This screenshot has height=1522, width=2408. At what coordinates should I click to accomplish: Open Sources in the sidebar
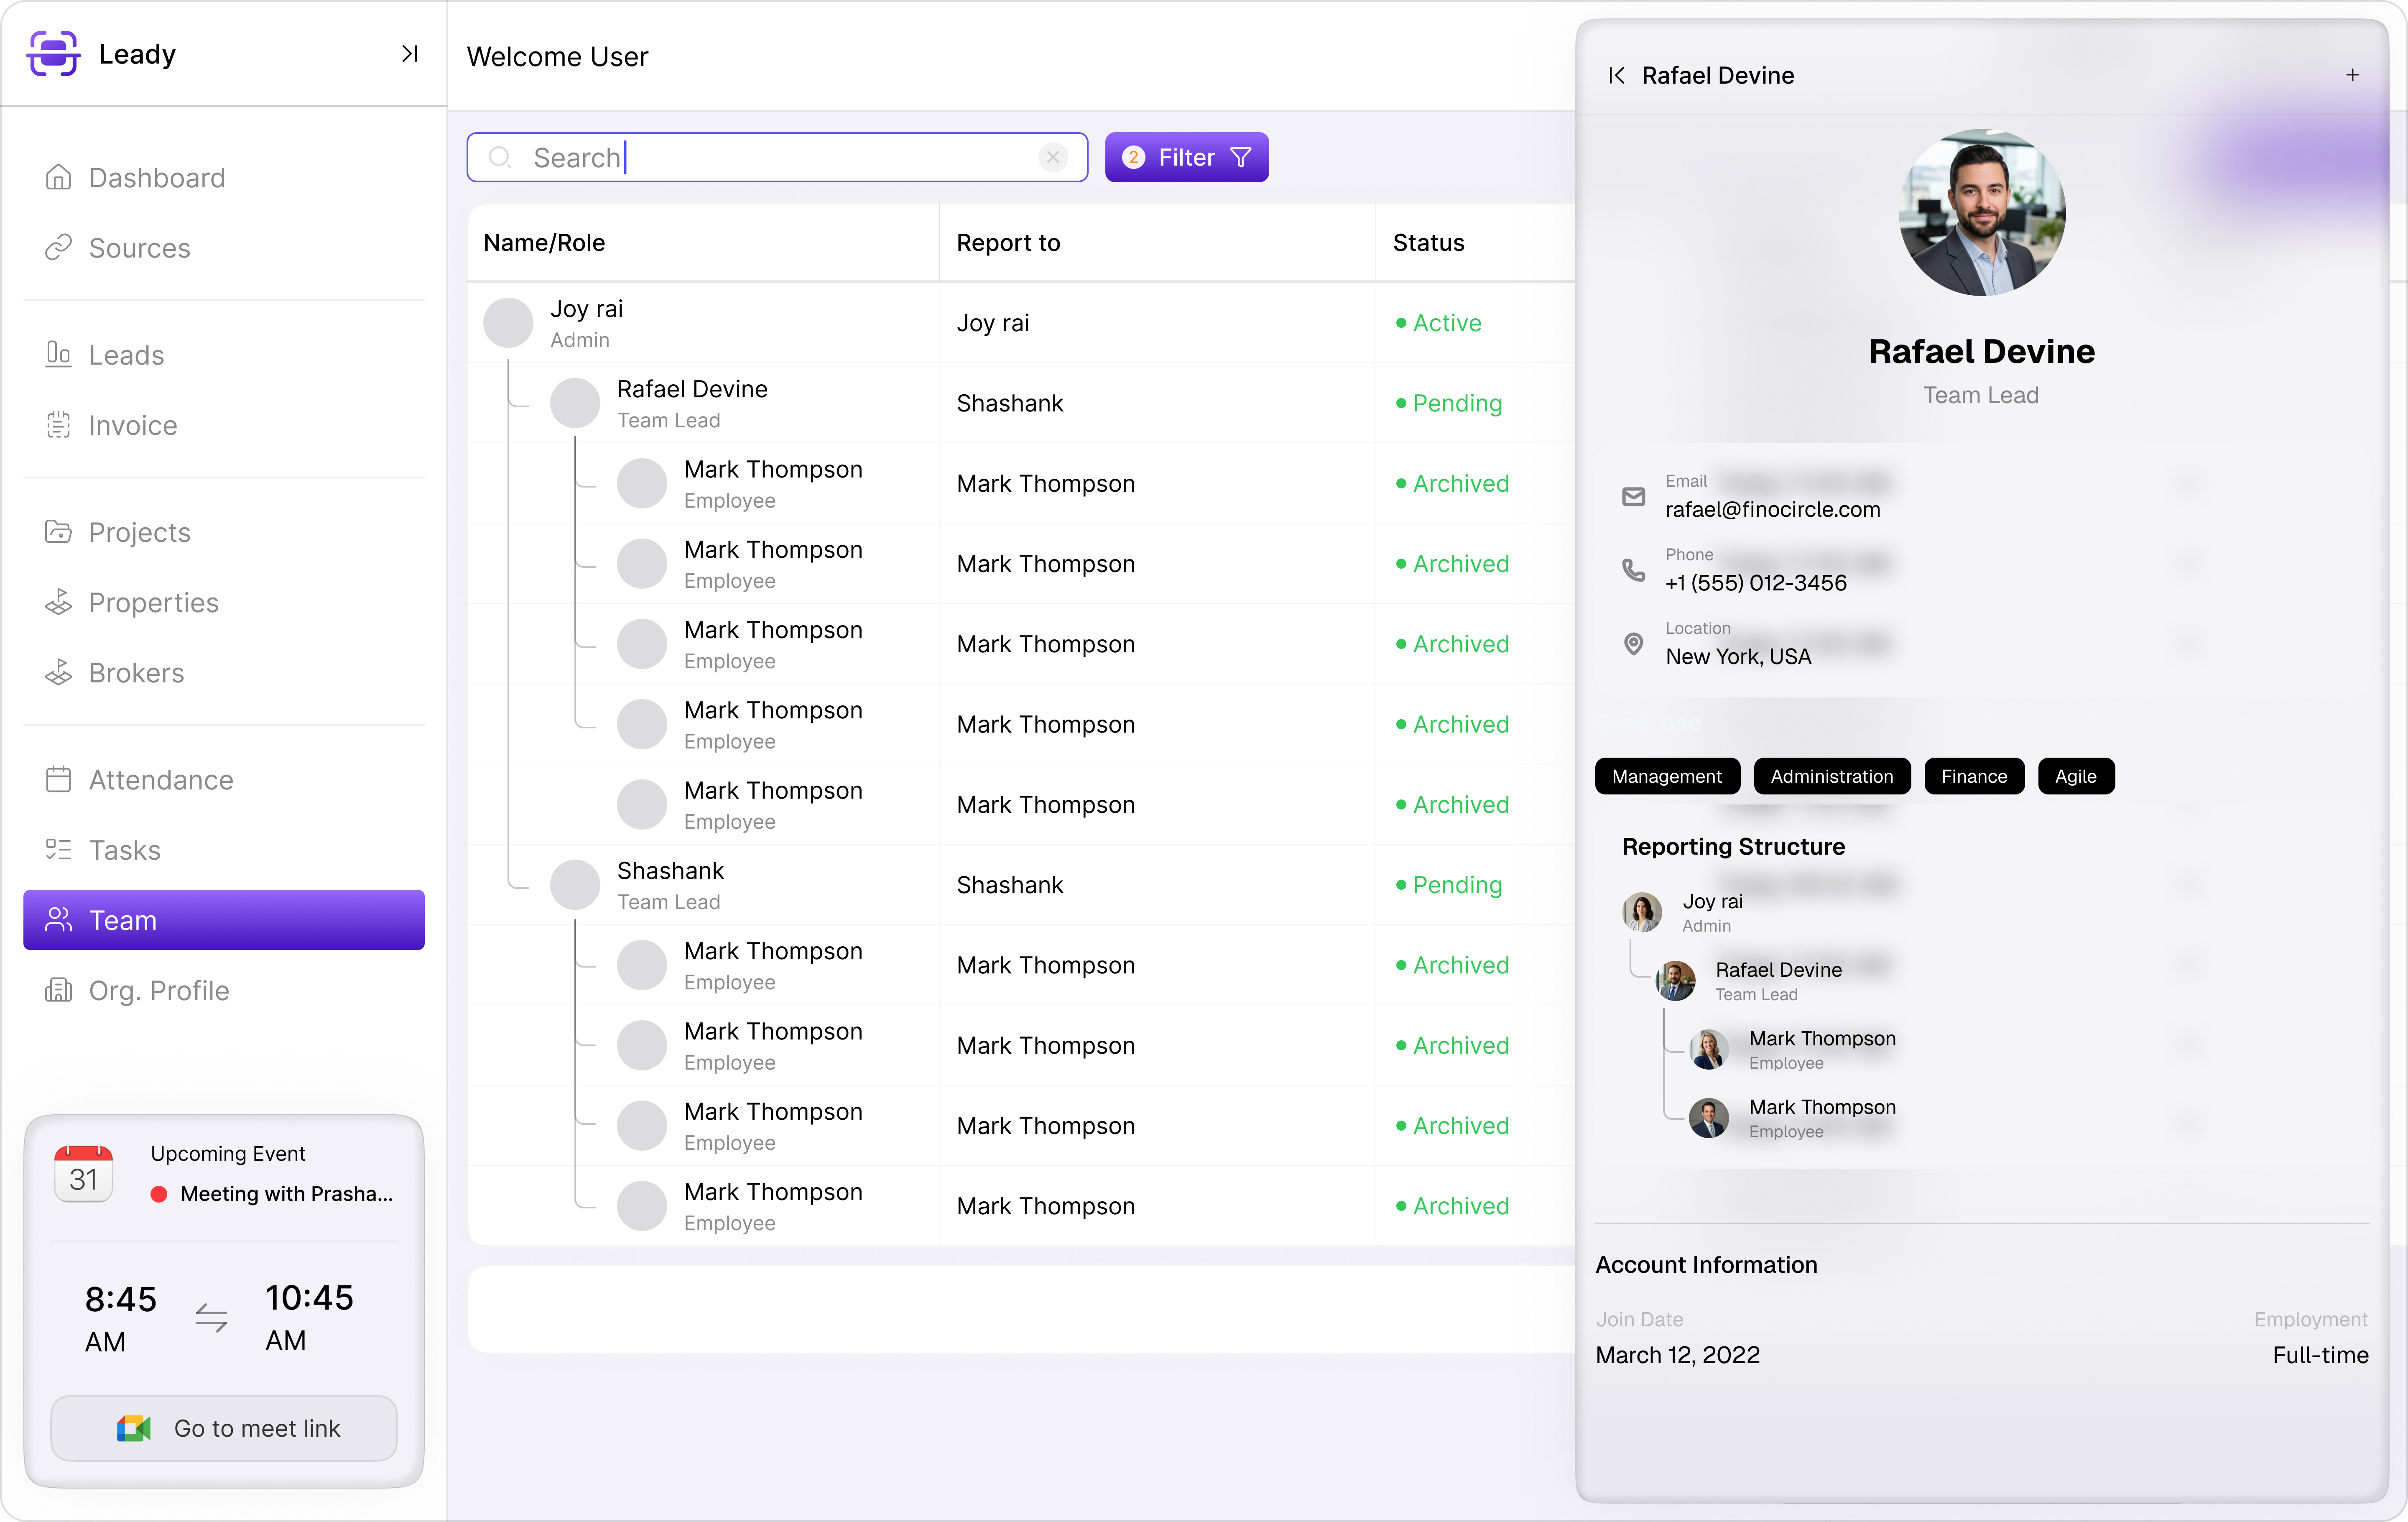click(224, 248)
